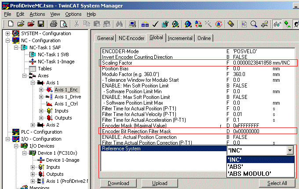Select Invert Encoder Counting Direction row
This screenshot has height=189, width=299.
[198, 57]
